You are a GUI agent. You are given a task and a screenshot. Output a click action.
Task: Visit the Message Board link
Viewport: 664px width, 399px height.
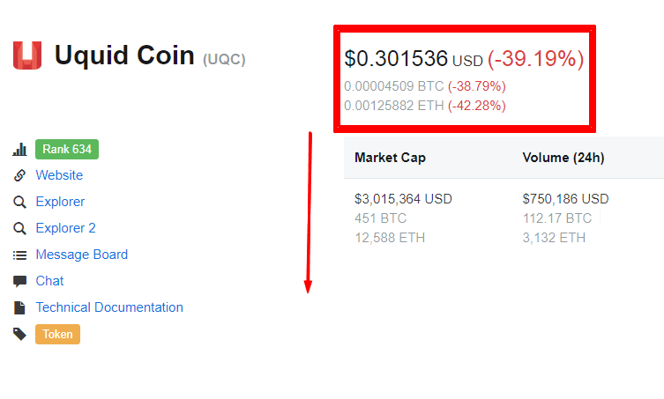point(82,255)
